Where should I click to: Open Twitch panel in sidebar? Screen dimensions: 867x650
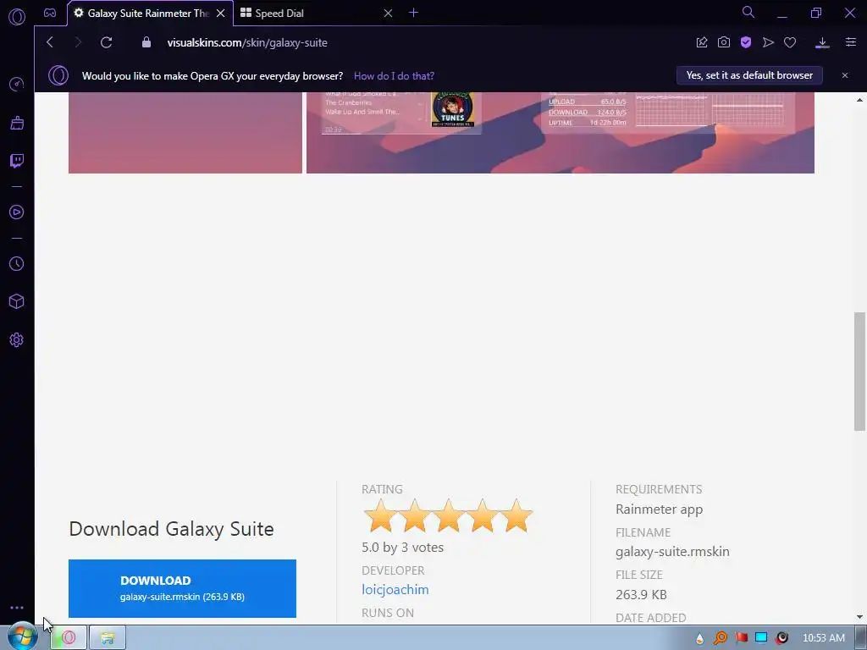17,161
